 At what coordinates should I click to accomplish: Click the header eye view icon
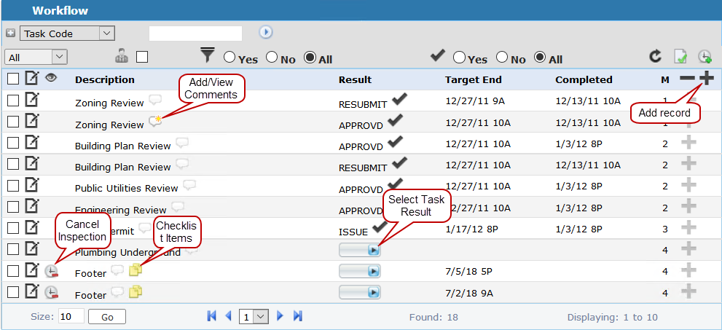[51, 78]
